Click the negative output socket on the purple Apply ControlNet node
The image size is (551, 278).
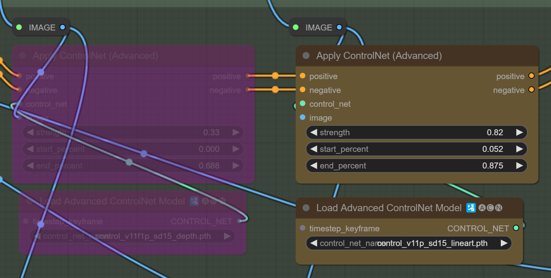(x=248, y=90)
